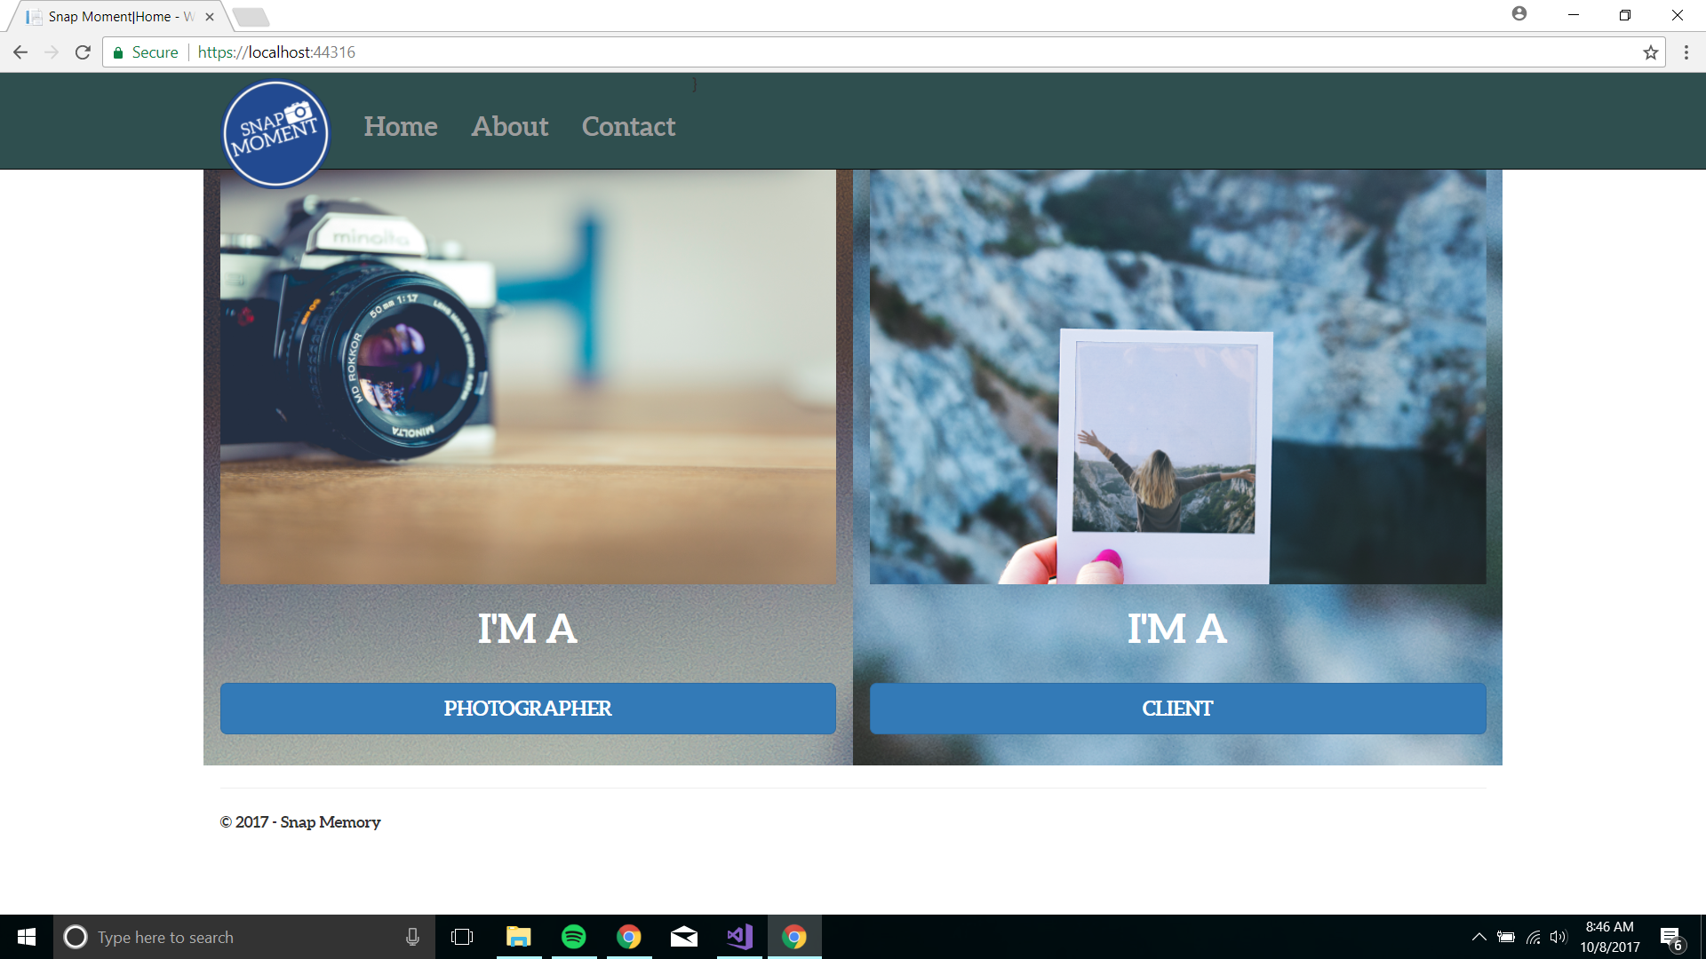The width and height of the screenshot is (1706, 959).
Task: Click the Snap Moment circular logo
Action: pyautogui.click(x=275, y=134)
